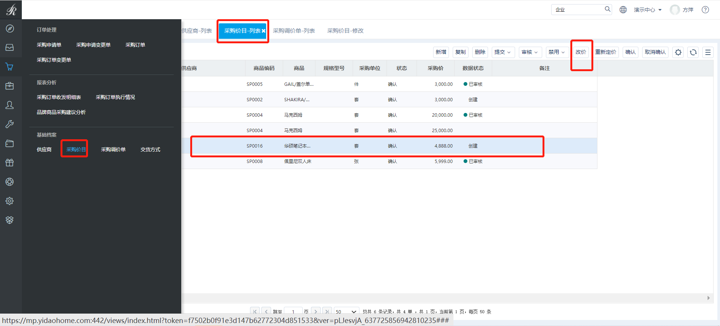Open 采购订单变更单 menu item

54,60
